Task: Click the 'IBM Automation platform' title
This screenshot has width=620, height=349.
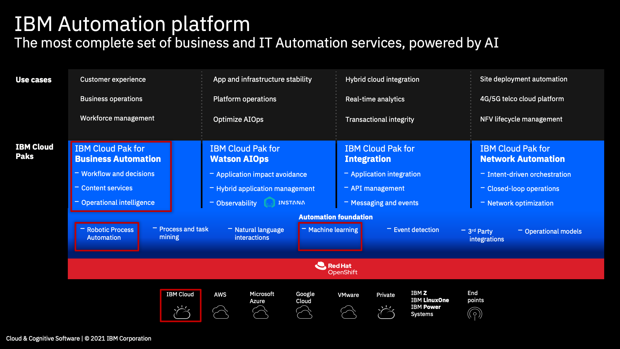Action: tap(132, 24)
